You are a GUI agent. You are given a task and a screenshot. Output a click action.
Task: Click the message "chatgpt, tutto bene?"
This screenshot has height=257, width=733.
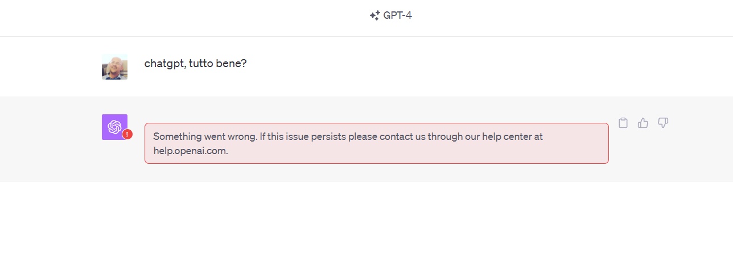click(195, 63)
